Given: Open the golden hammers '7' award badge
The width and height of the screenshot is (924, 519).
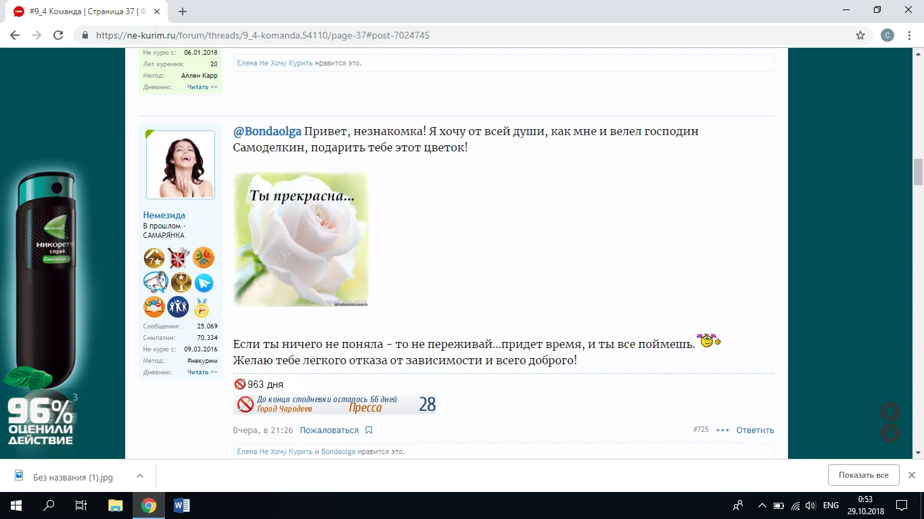Looking at the screenshot, I should [154, 258].
